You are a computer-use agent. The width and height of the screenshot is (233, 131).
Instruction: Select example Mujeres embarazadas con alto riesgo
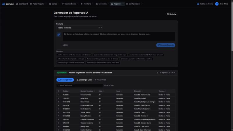110,55
